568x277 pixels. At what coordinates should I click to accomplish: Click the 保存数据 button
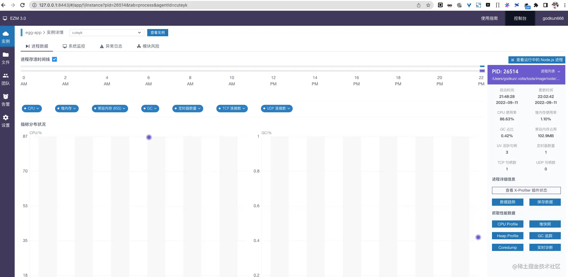[545, 202]
